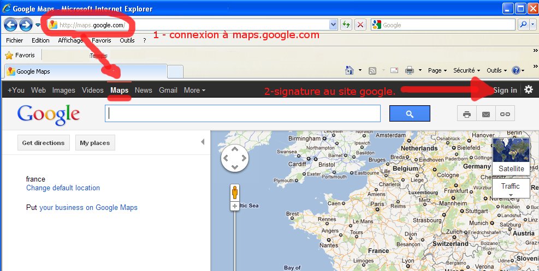Zoom in with the map plus button

coord(235,206)
